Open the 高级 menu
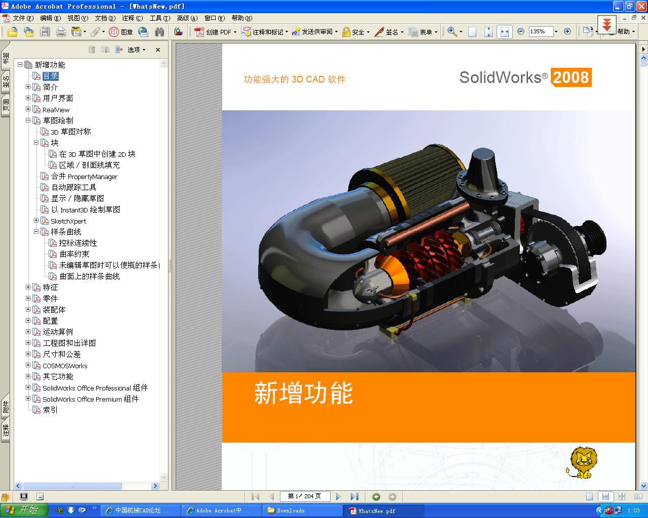Screen dimensions: 648x518 click(x=187, y=18)
